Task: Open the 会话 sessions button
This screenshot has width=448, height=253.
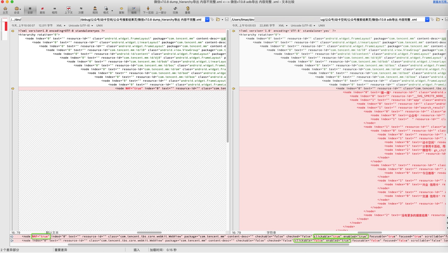Action: pyautogui.click(x=16, y=10)
